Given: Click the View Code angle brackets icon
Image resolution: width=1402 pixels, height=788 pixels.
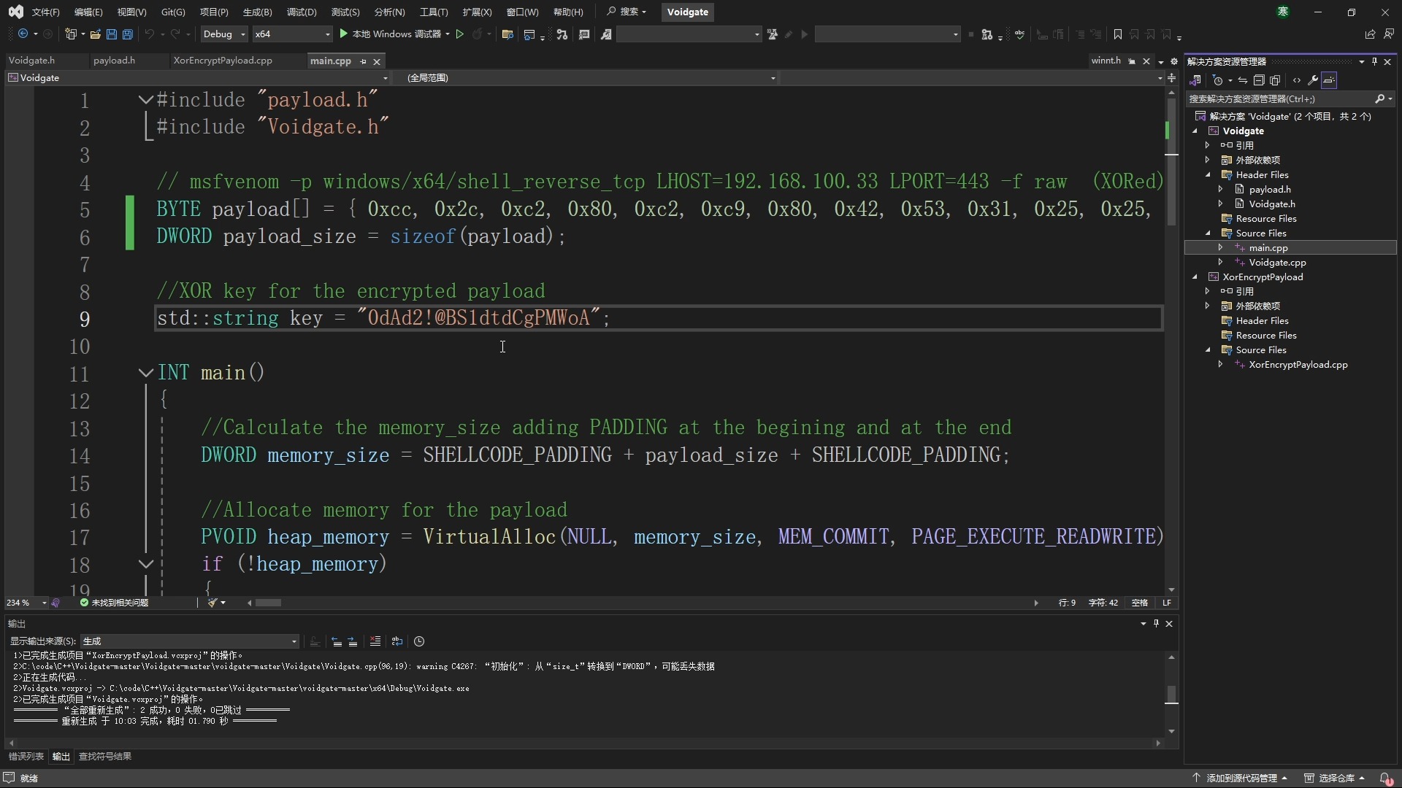Looking at the screenshot, I should coord(1296,80).
